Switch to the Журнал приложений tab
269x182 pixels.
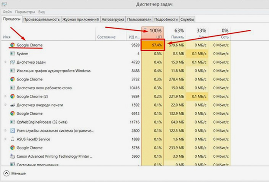click(80, 19)
